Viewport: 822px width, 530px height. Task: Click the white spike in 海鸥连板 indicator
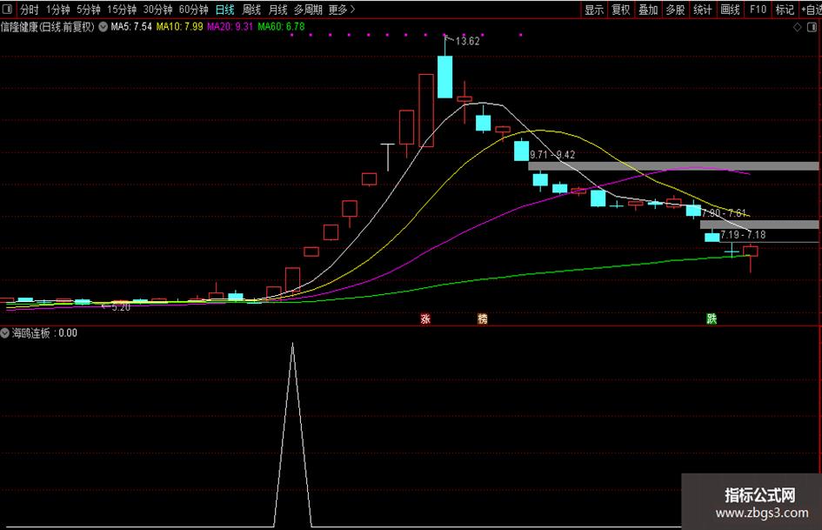pyautogui.click(x=292, y=434)
